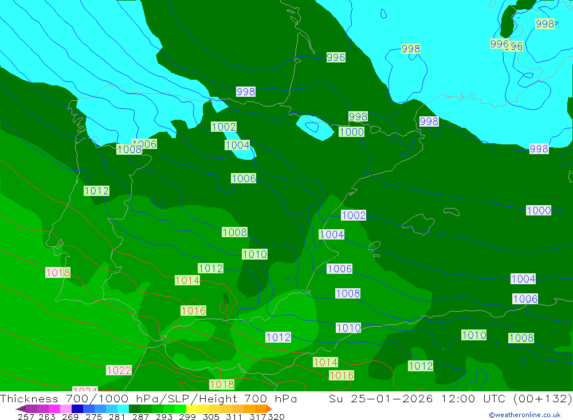This screenshot has width=573, height=420.
Task: Click the 257 value at the legend start
Action: [26, 417]
